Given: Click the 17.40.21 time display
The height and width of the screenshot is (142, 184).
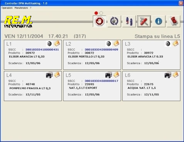Looking at the screenshot, I should coord(58,36).
